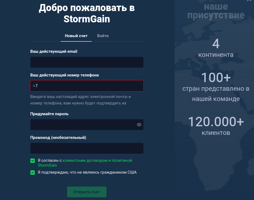The image size is (254, 200).
Task: Click the optional Промокод input field
Action: [87, 148]
